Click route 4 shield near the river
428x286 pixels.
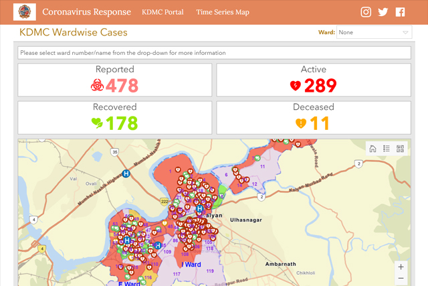pyautogui.click(x=33, y=220)
